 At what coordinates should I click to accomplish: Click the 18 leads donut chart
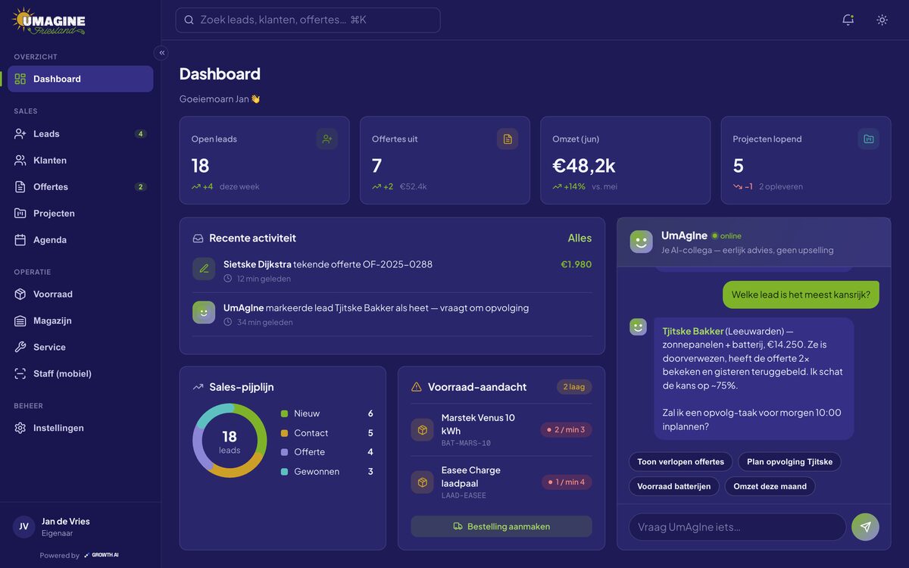[x=230, y=441]
